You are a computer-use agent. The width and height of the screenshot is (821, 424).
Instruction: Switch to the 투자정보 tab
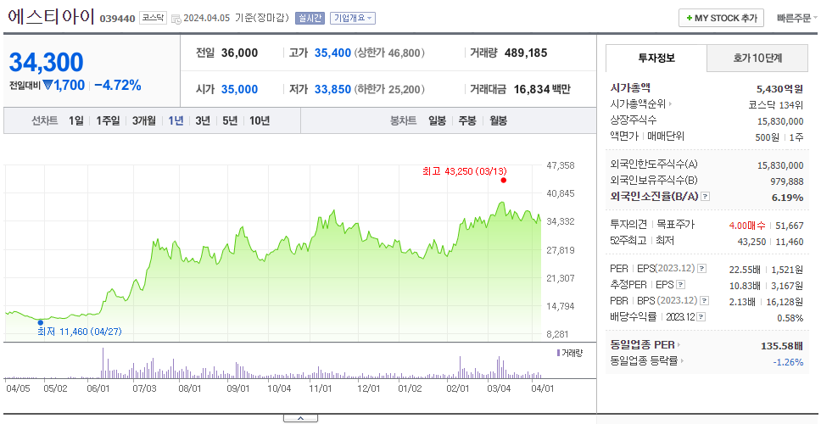656,59
